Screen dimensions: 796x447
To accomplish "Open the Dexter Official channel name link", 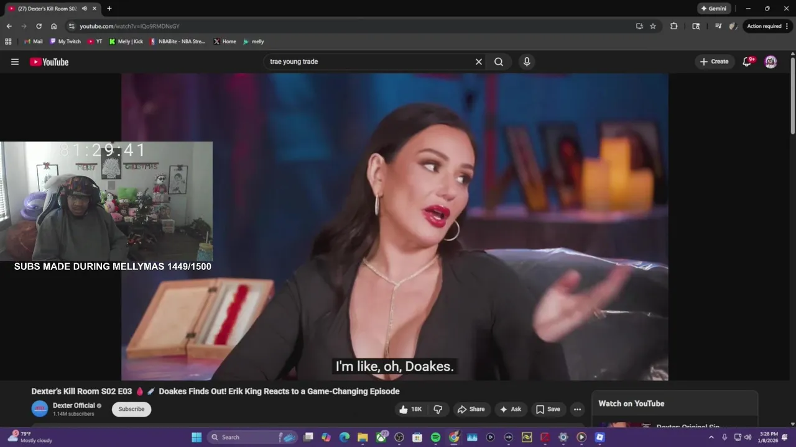I will [74, 405].
